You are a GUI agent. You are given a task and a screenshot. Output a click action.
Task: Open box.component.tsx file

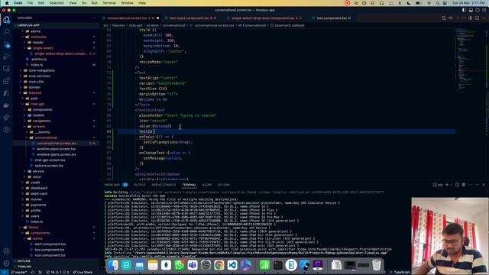(x=49, y=250)
